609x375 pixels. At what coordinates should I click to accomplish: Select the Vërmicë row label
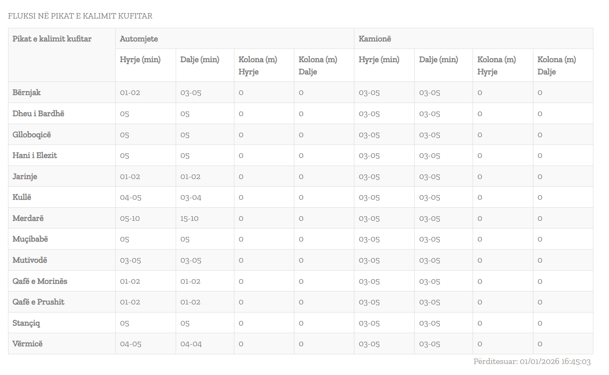[27, 344]
